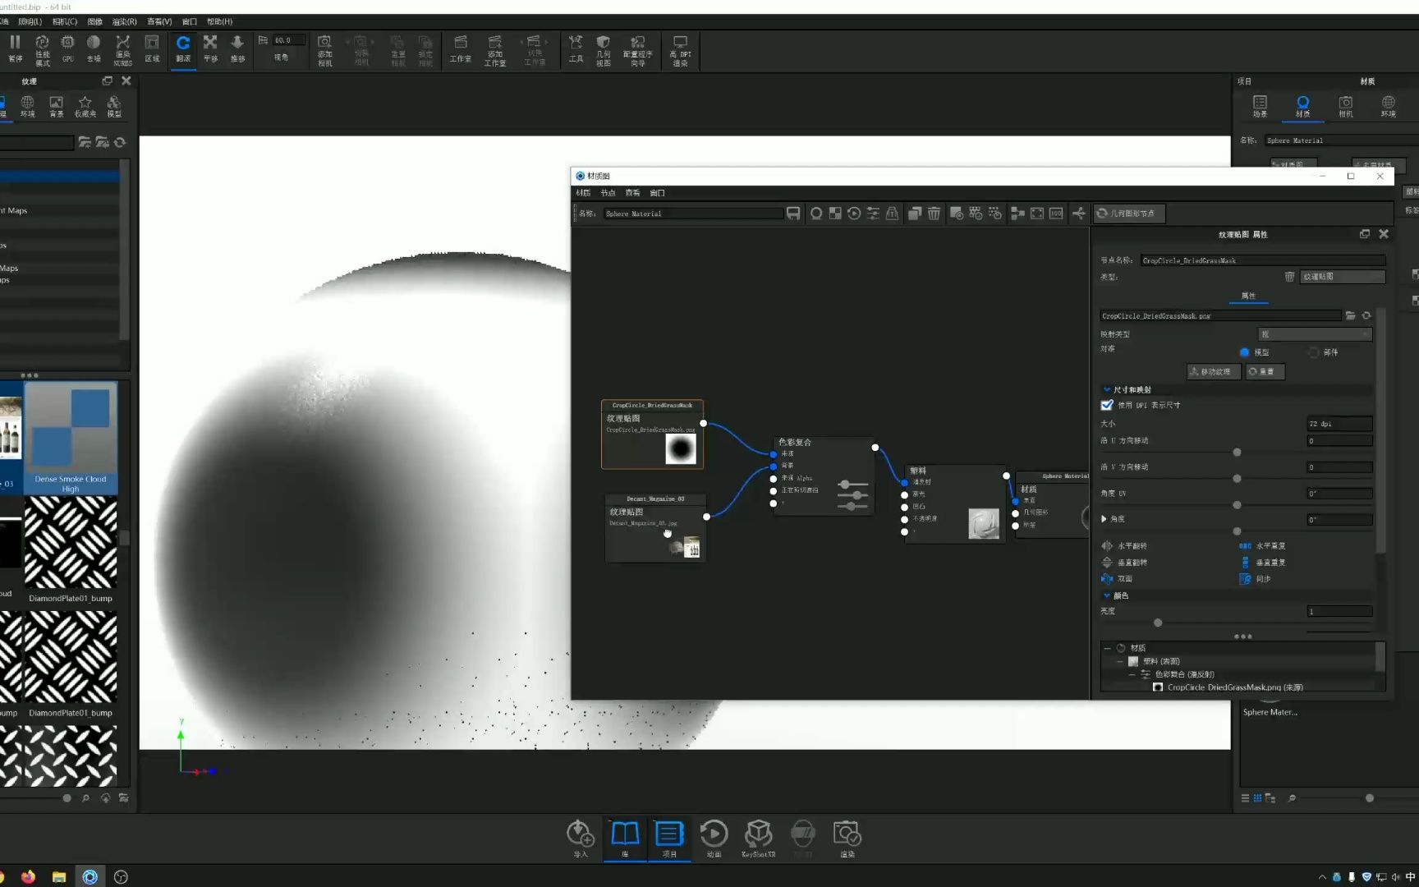1419x887 pixels.
Task: Open the library (库) panel button
Action: (625, 839)
